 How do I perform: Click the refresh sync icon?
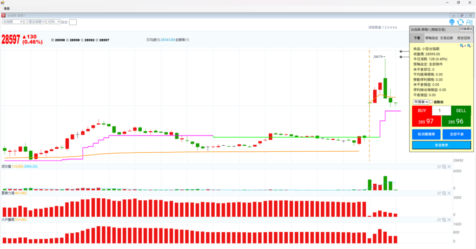click(460, 22)
